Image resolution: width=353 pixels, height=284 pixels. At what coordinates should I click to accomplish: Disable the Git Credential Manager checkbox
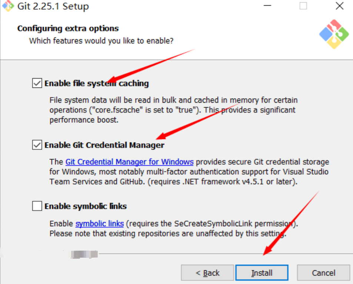pos(37,145)
